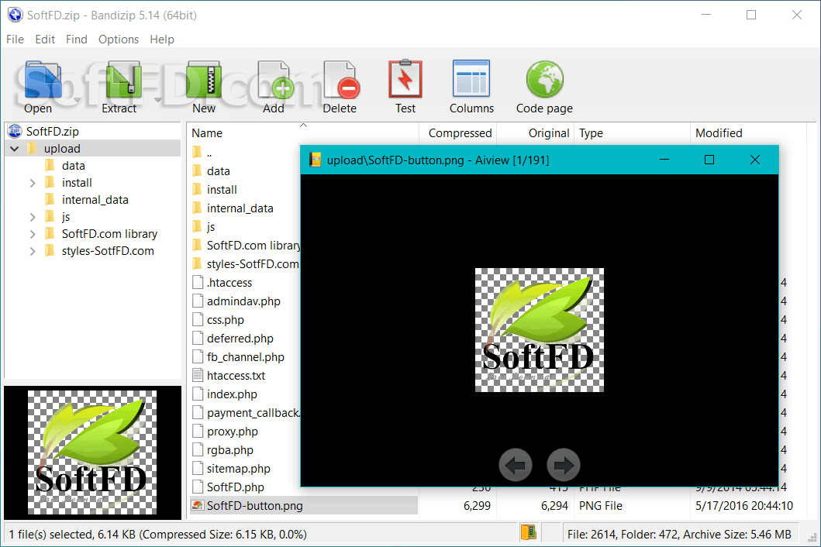The height and width of the screenshot is (547, 821).
Task: Open the Help menu
Action: click(x=162, y=40)
